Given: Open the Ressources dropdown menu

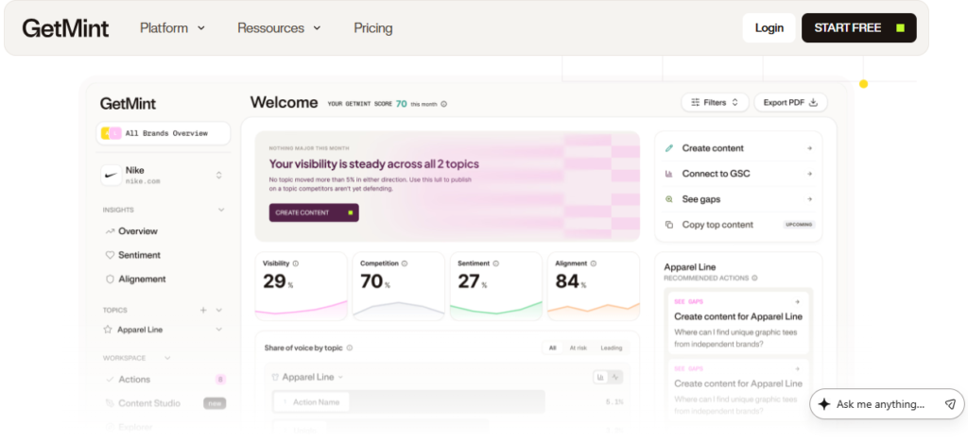Looking at the screenshot, I should coord(279,27).
